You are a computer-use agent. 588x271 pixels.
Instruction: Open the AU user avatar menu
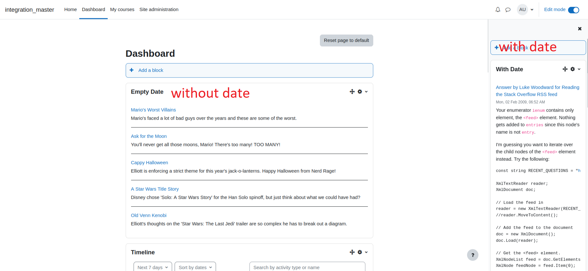tap(522, 9)
